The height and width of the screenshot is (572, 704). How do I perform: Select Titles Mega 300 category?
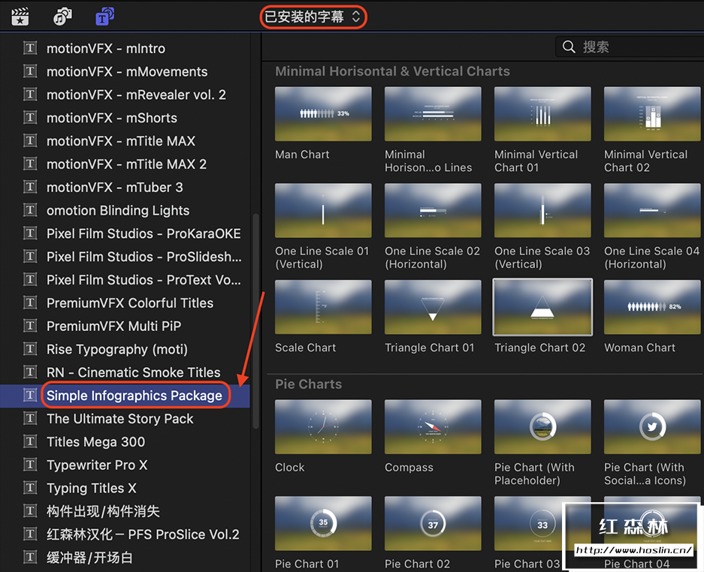coord(125,442)
